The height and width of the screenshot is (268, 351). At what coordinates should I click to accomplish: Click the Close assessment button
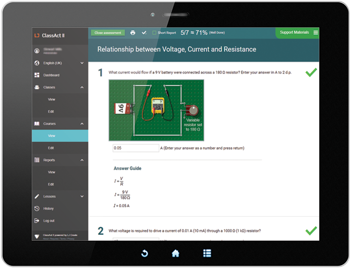click(x=108, y=33)
